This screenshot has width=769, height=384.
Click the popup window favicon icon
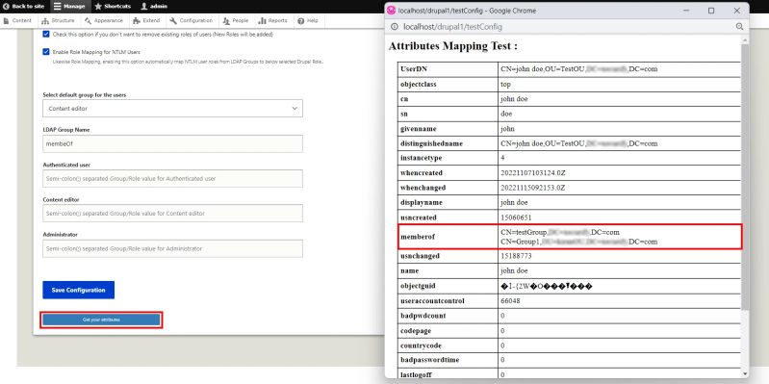click(392, 11)
